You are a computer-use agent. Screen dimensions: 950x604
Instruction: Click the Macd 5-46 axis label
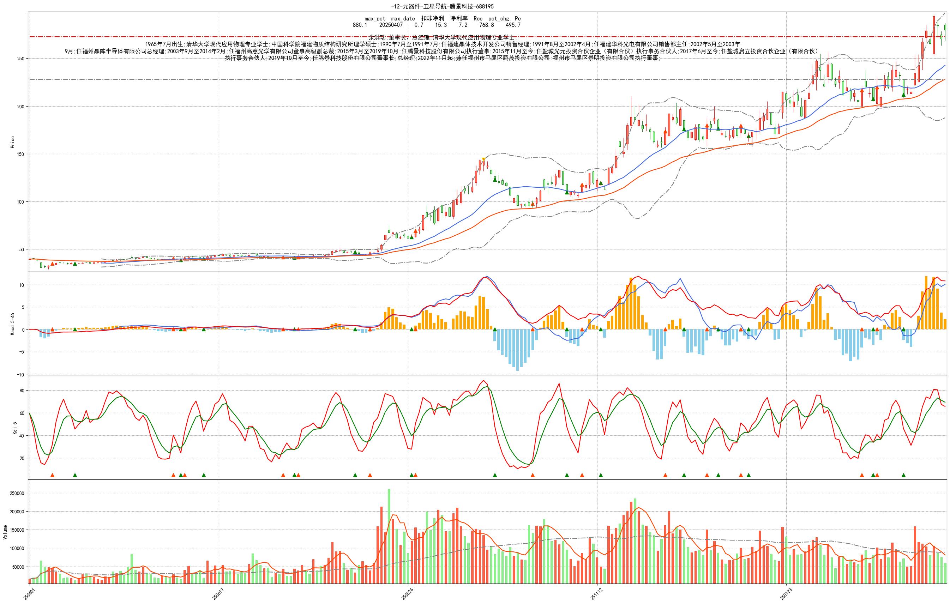12,324
